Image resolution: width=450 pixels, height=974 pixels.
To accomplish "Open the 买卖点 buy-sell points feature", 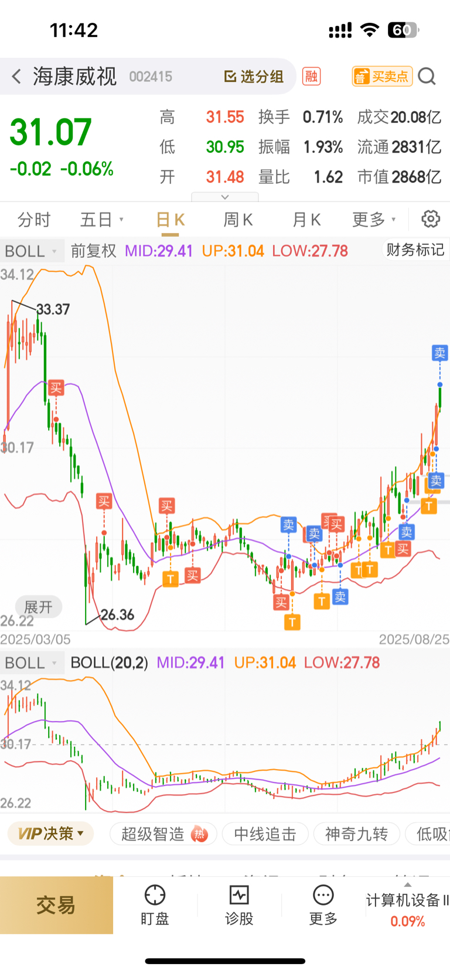I will pos(382,76).
